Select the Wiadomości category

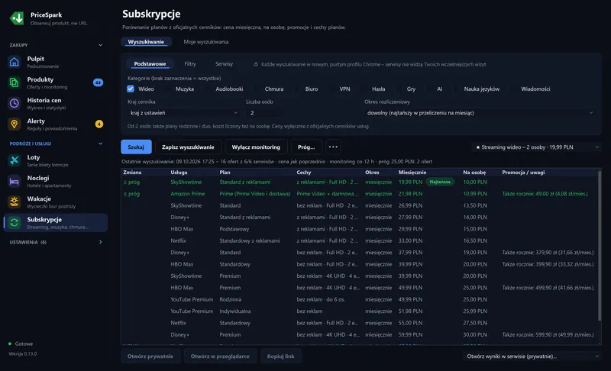[535, 89]
